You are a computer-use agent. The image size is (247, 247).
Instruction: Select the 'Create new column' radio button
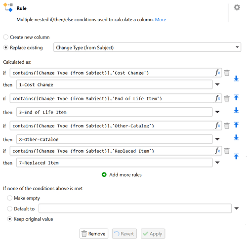tap(6, 37)
